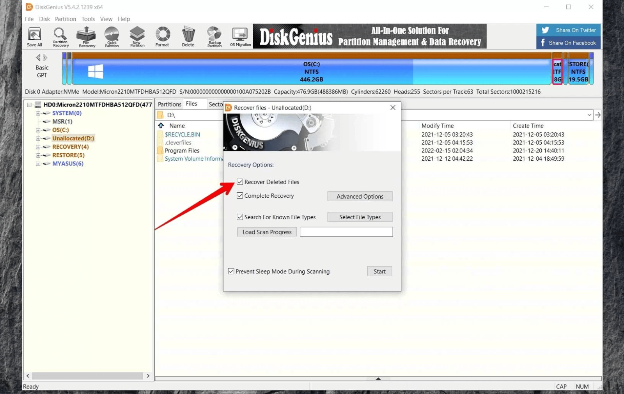Expand the OS(C:) tree item
Screen dimensions: 624x394
(x=37, y=130)
